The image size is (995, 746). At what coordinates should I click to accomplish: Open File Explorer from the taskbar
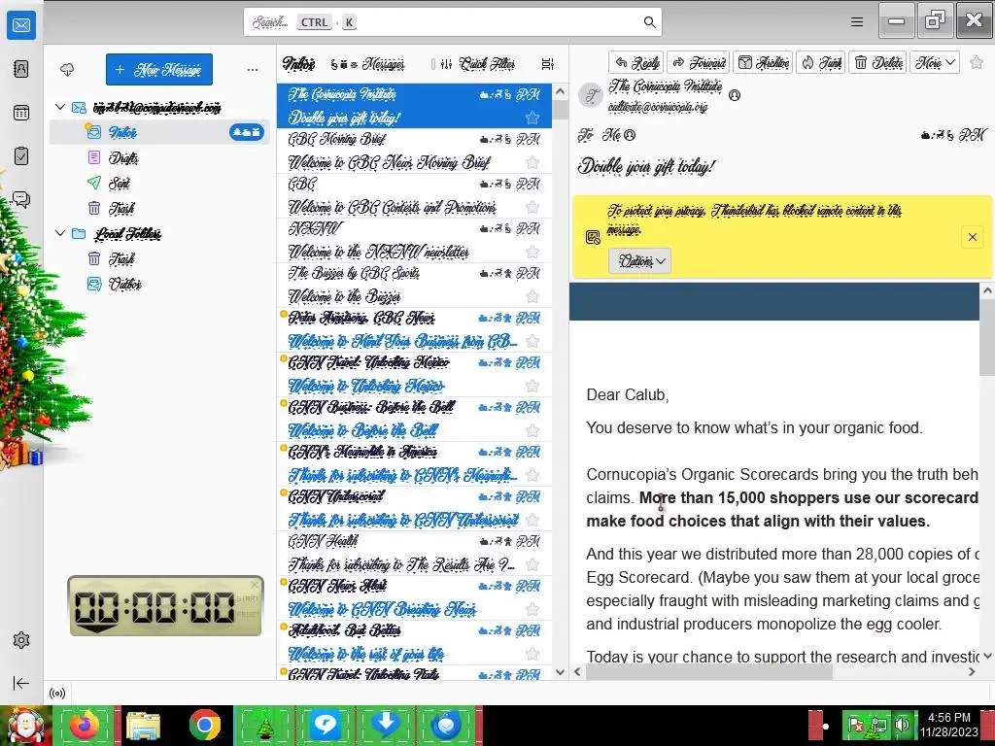click(x=144, y=725)
